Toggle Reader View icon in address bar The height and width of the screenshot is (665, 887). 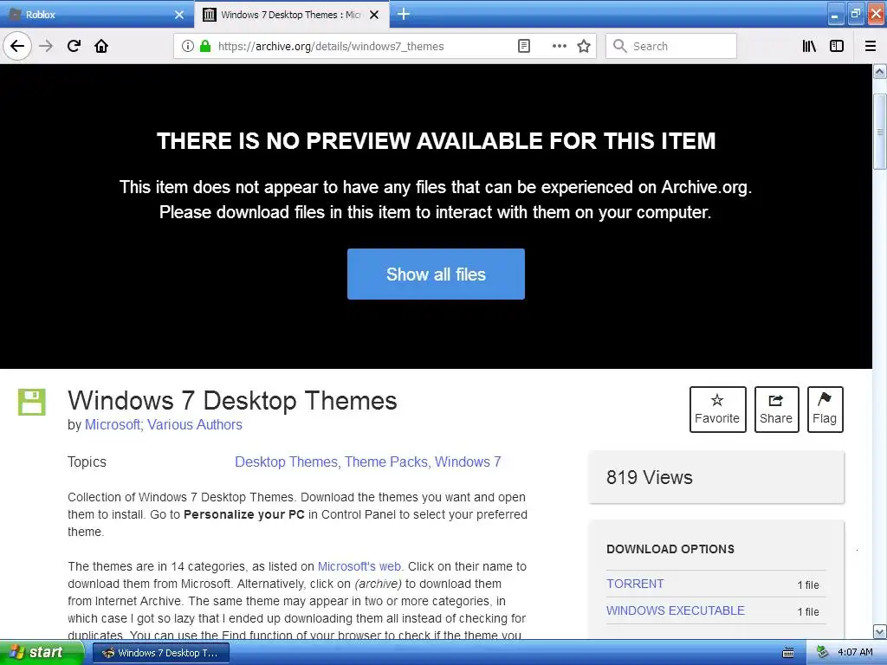click(x=524, y=47)
